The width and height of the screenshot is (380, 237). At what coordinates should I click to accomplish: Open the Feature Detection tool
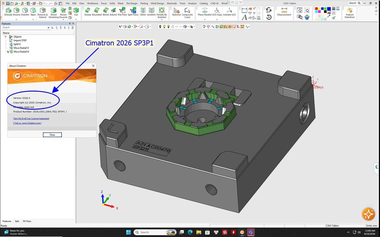pyautogui.click(x=350, y=13)
